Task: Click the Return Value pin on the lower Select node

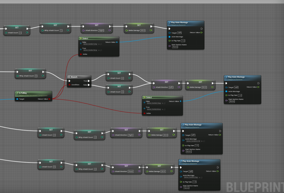Action: click(x=181, y=101)
